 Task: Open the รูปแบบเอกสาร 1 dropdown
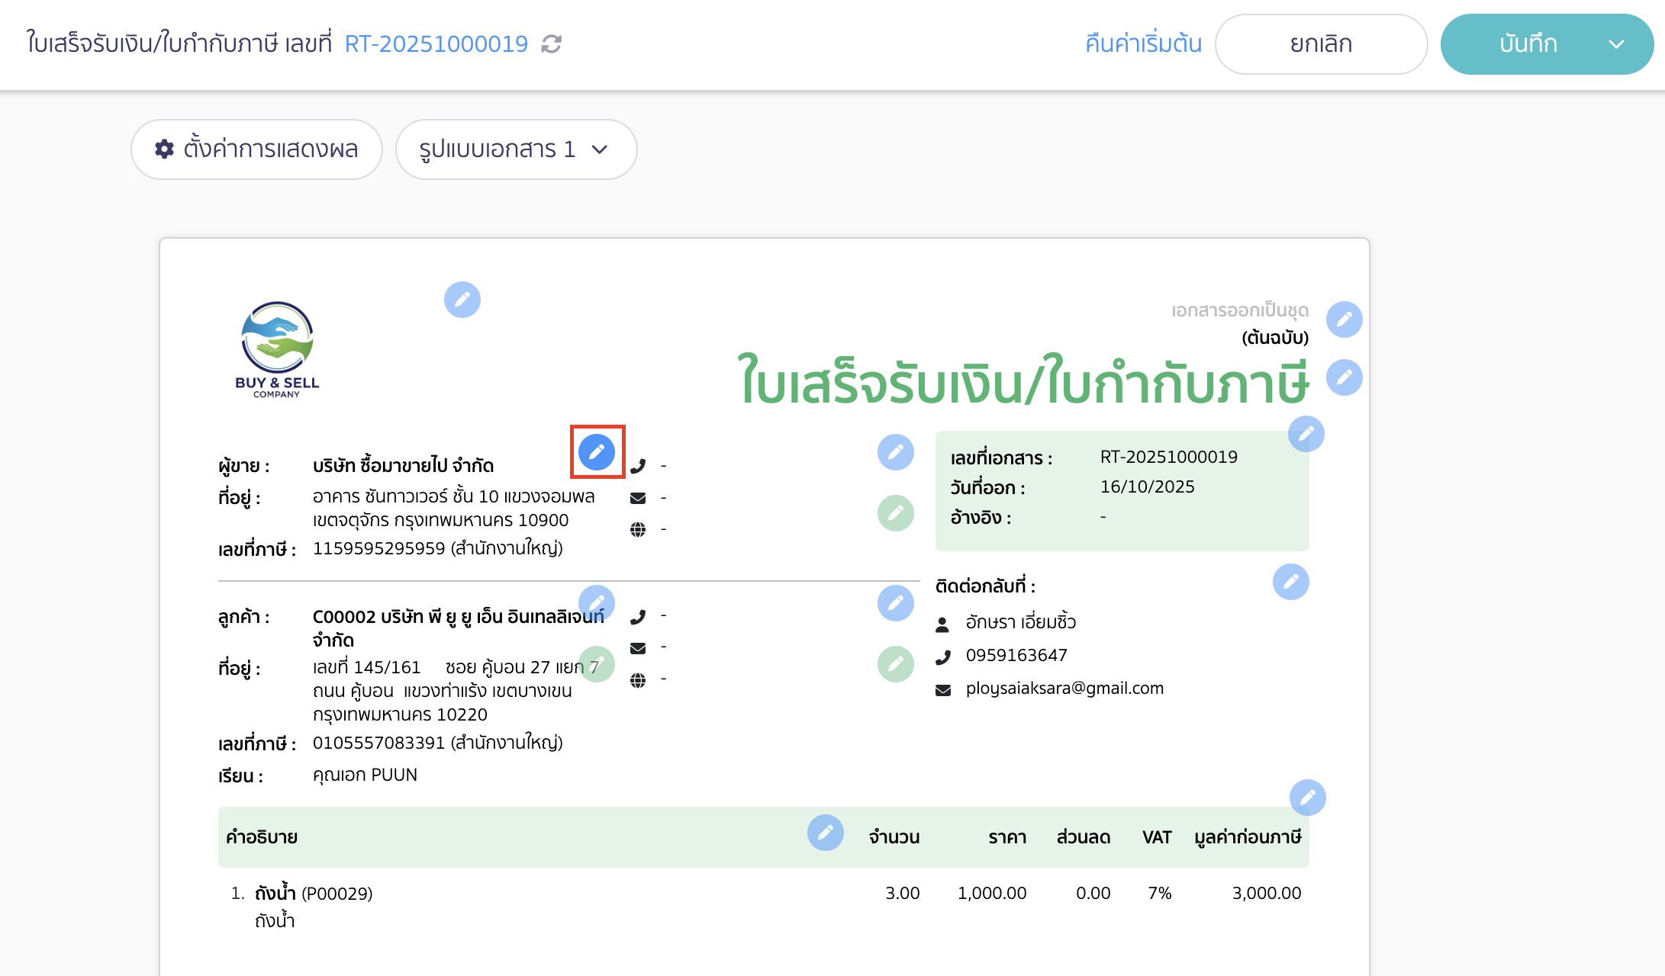click(x=516, y=149)
